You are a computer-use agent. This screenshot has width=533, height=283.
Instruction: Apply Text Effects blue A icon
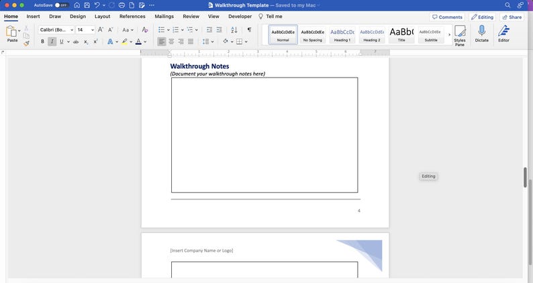110,41
